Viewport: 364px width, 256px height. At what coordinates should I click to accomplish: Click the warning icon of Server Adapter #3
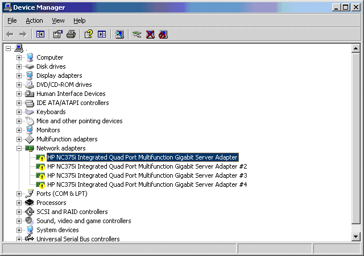(40, 175)
